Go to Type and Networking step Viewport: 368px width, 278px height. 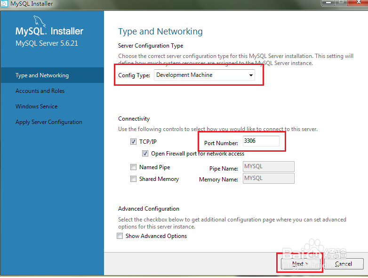(52, 75)
